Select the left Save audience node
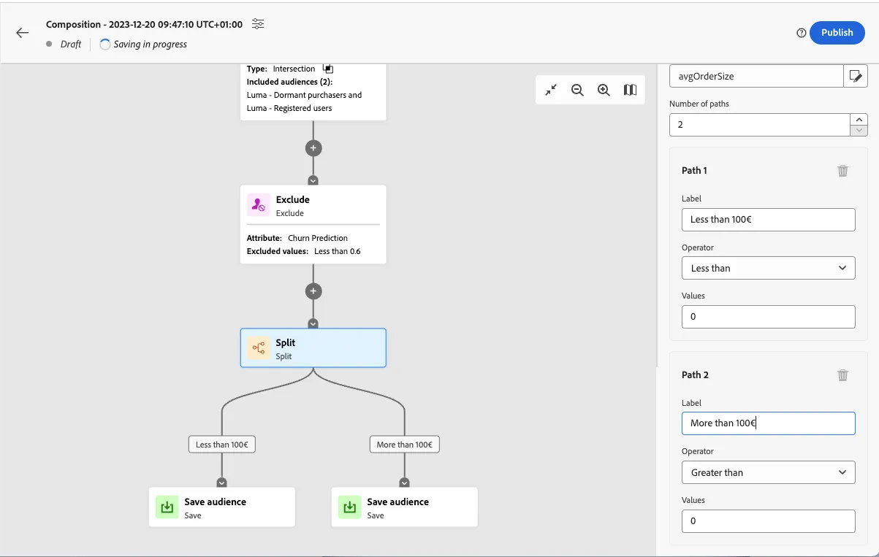879x557 pixels. (x=221, y=507)
